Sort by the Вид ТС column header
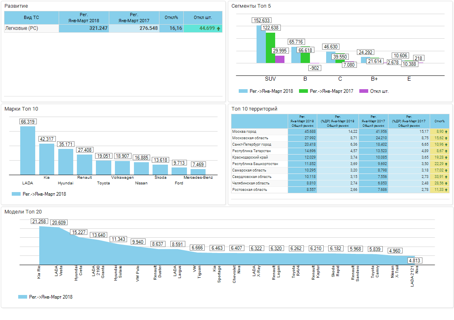 [x=31, y=18]
